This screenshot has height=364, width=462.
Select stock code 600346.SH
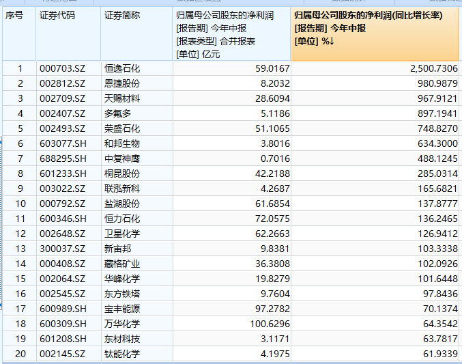click(68, 219)
